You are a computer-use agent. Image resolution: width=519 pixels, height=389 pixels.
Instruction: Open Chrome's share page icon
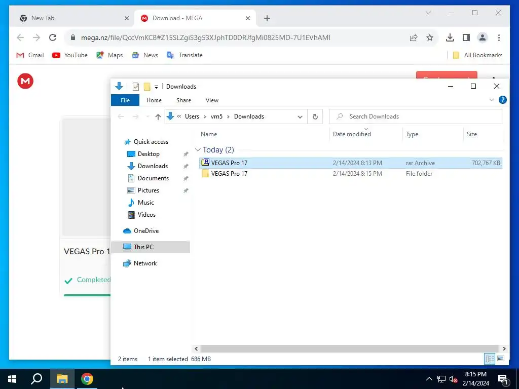414,37
